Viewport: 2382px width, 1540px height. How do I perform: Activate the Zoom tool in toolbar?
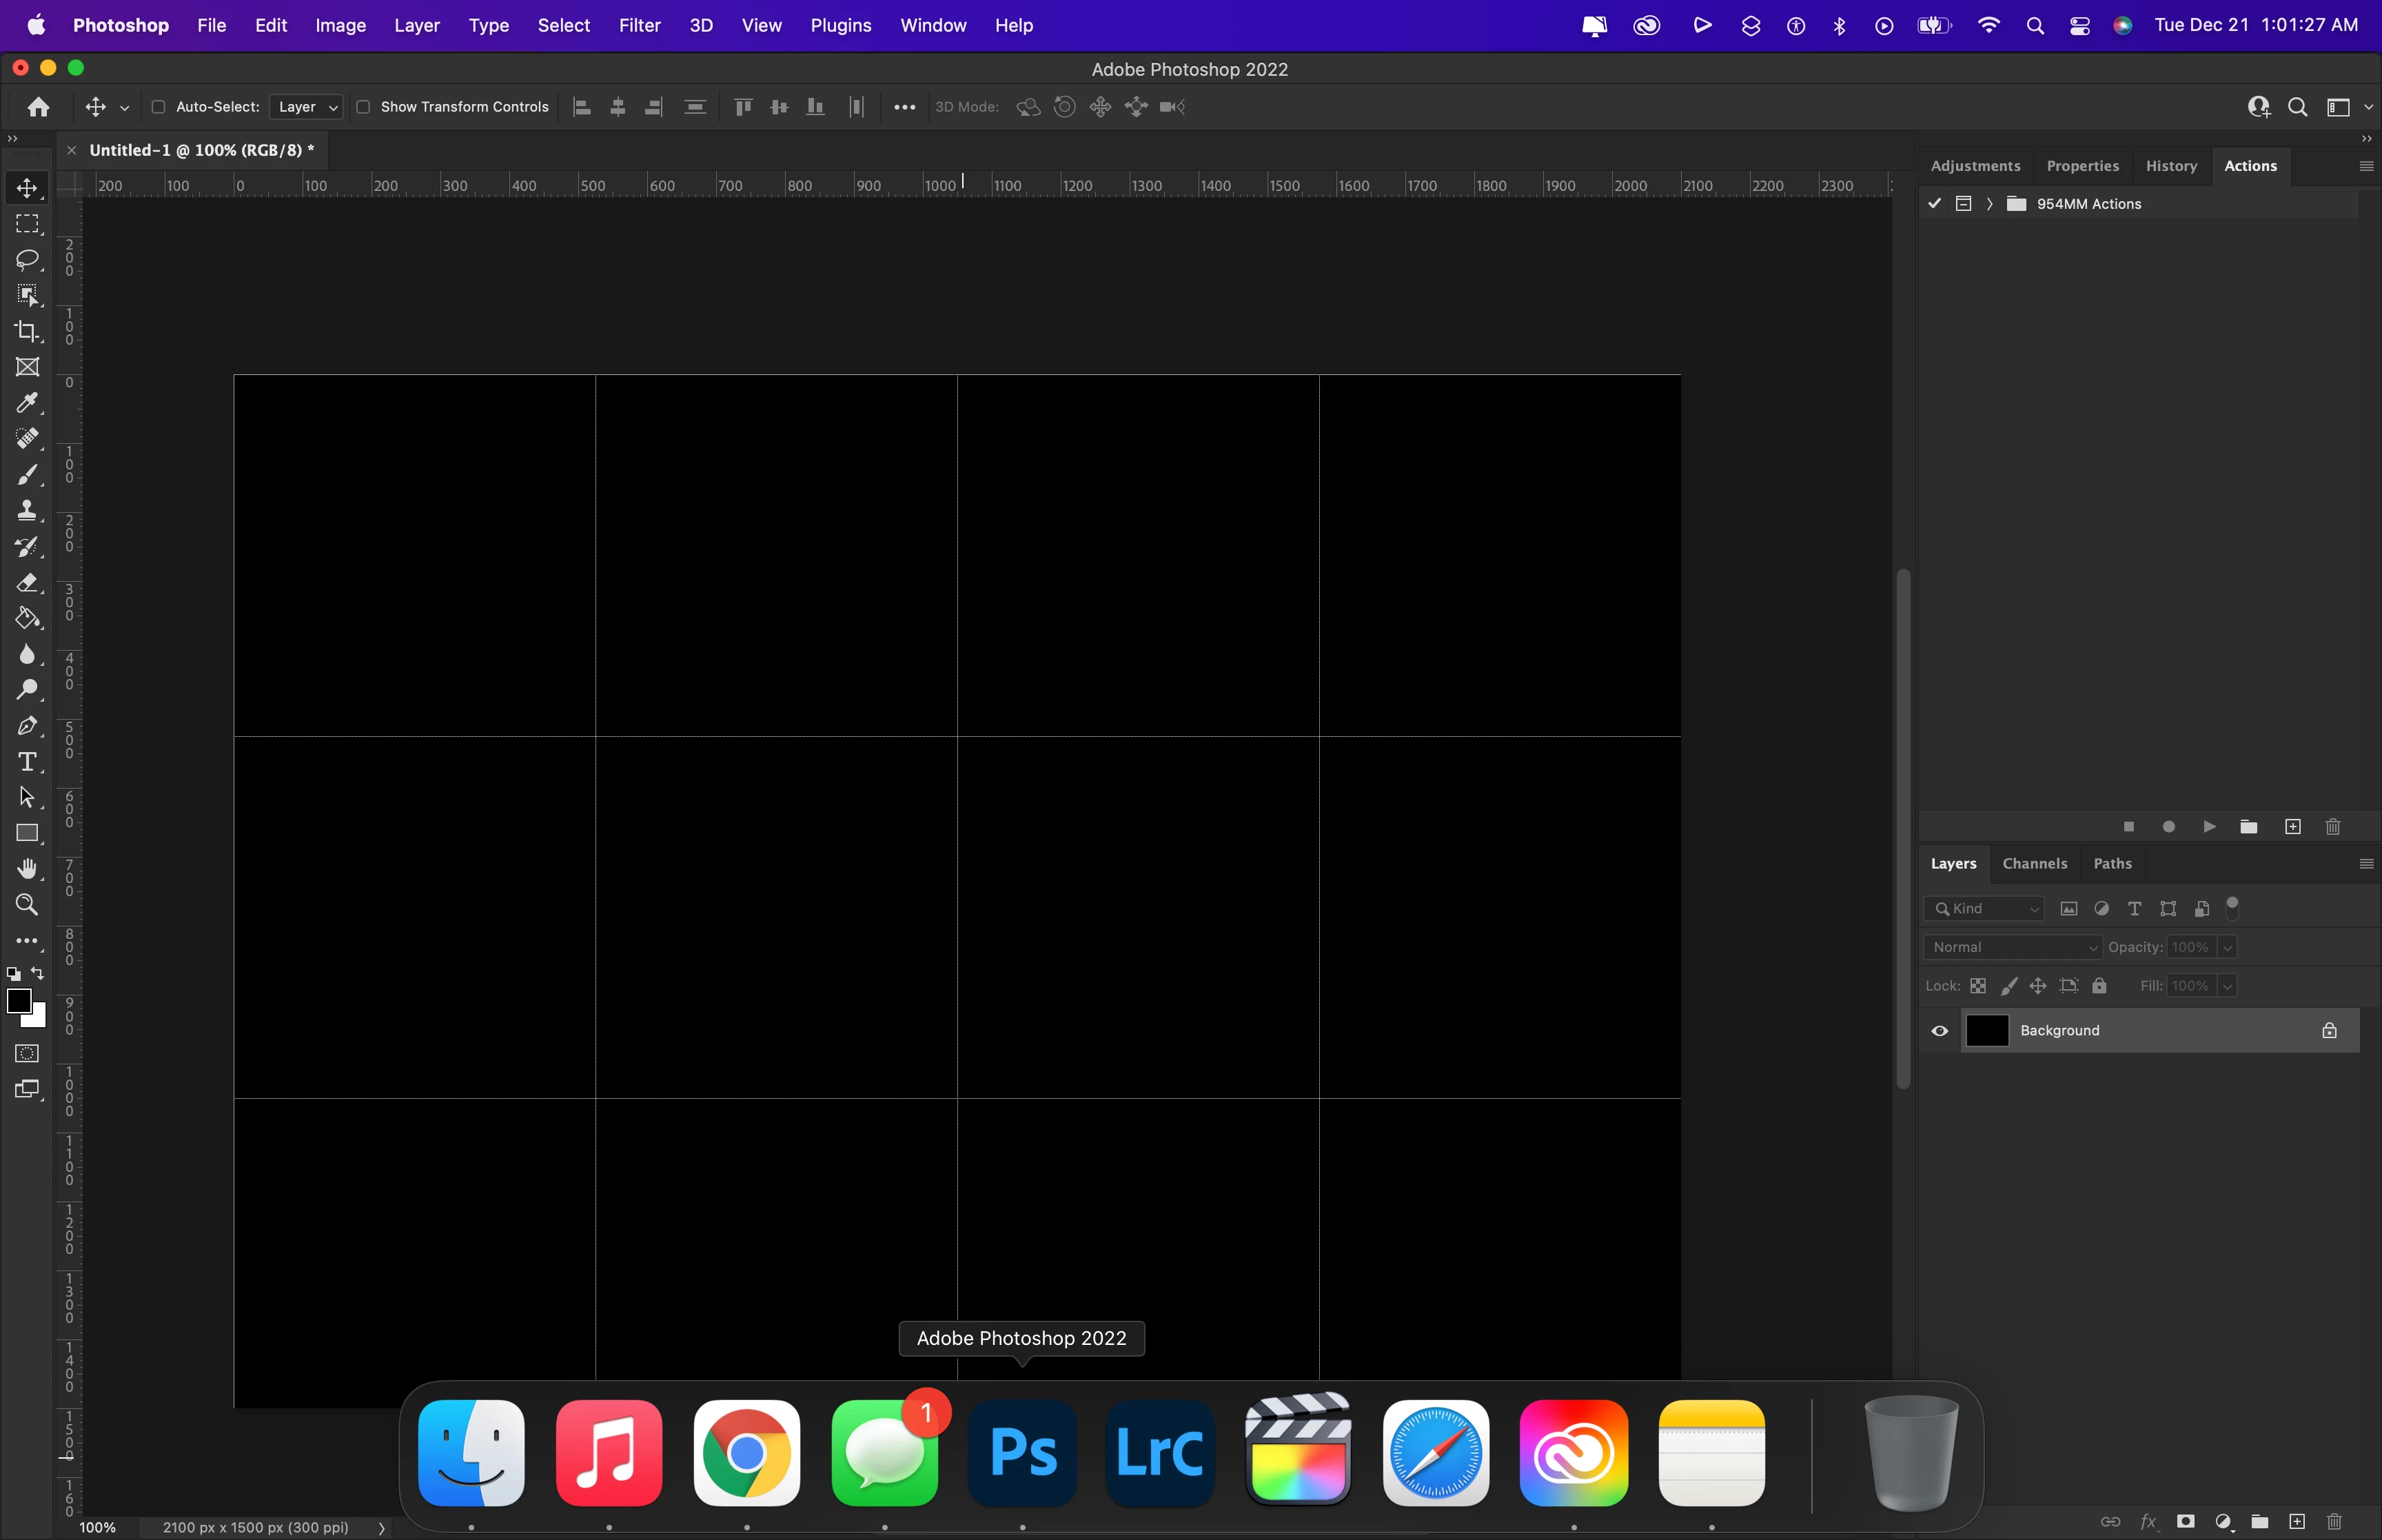coord(27,905)
